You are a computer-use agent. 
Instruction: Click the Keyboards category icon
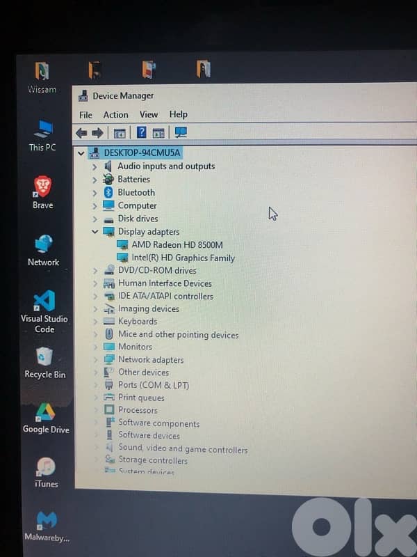(x=109, y=322)
